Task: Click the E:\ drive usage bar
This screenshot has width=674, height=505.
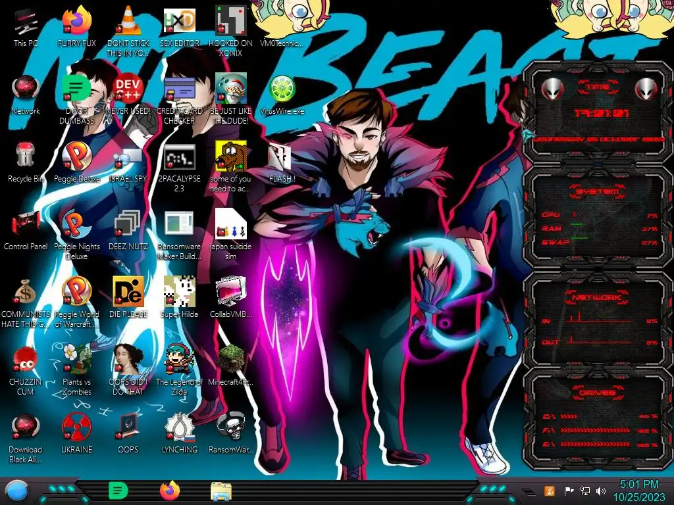Action: point(600,445)
